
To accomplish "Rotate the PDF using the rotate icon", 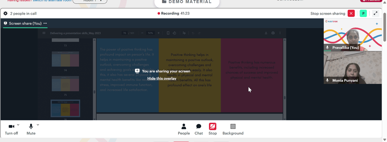I will tap(174, 33).
